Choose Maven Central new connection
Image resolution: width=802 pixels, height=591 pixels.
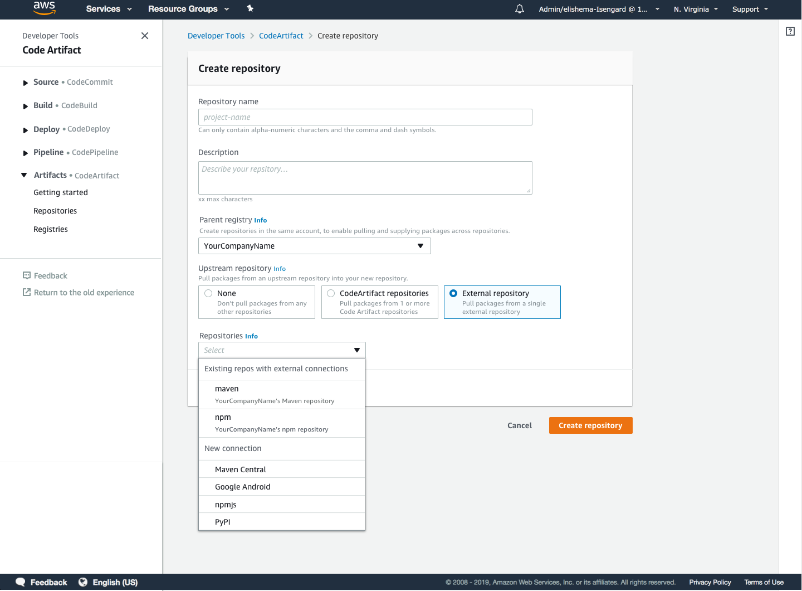tap(282, 469)
